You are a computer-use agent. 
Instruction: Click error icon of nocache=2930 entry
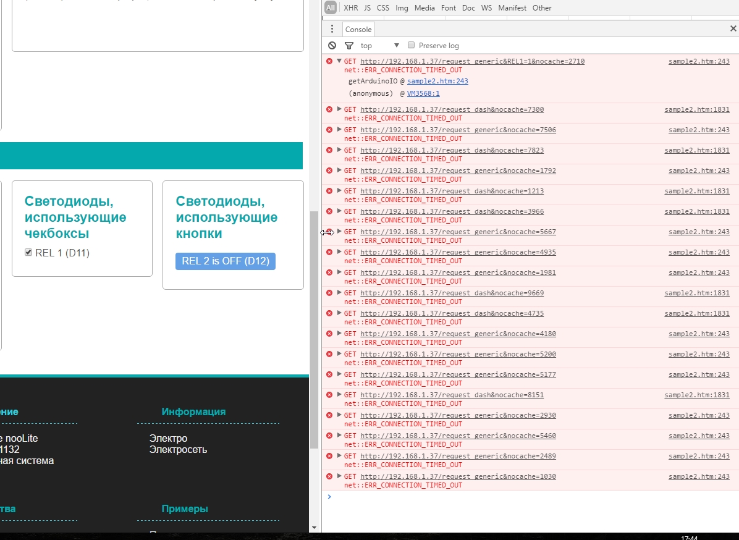[x=329, y=415]
